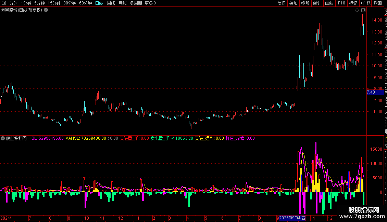
Task: Toggle the side panel icon at top-left
Action: click(4, 3)
